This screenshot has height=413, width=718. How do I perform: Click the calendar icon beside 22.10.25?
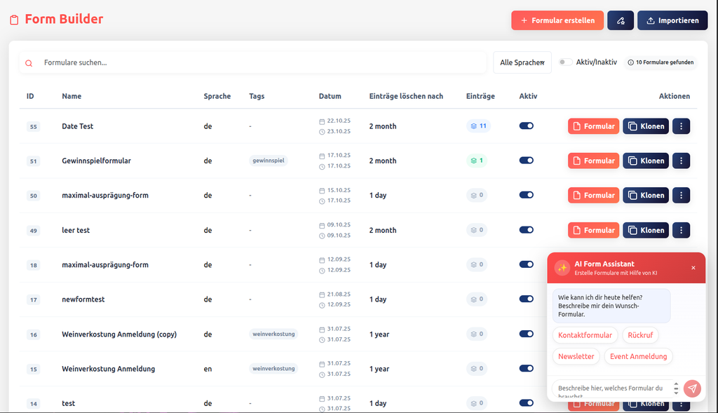(322, 121)
